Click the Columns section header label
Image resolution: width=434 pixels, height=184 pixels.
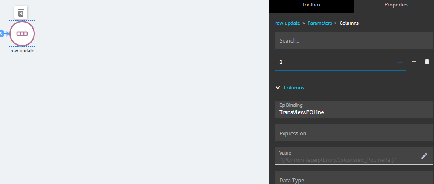click(294, 88)
